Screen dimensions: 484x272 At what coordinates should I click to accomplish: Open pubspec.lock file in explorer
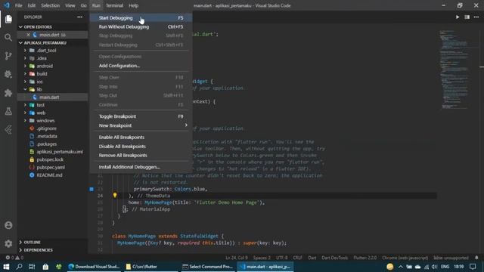tap(50, 159)
